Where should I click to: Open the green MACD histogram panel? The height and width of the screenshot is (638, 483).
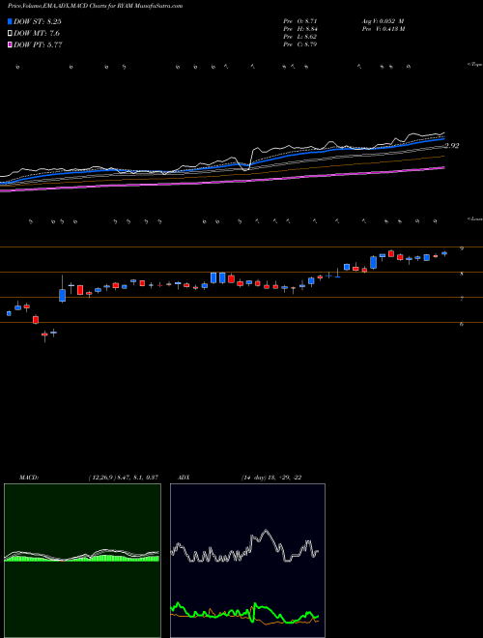(82, 561)
